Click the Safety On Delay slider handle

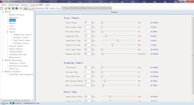(112, 45)
